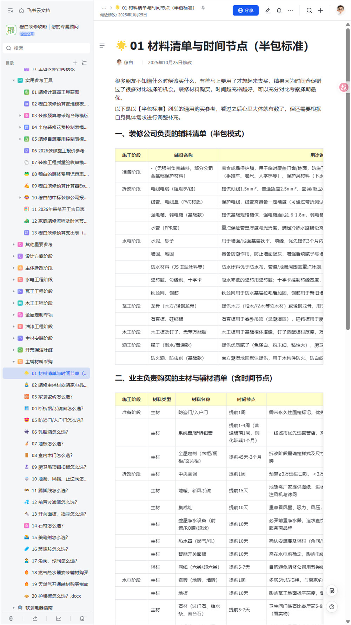Open 15 美缝剂怎么选 page
The image size is (351, 625).
[50, 537]
